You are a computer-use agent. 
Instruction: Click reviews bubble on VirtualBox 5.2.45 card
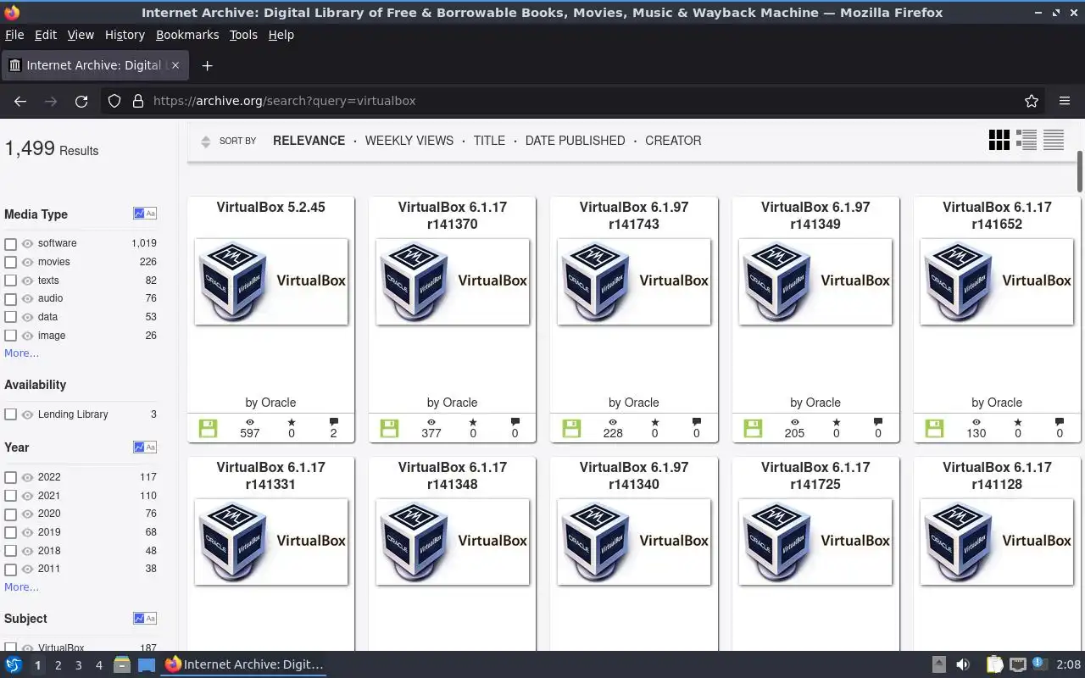[333, 421]
